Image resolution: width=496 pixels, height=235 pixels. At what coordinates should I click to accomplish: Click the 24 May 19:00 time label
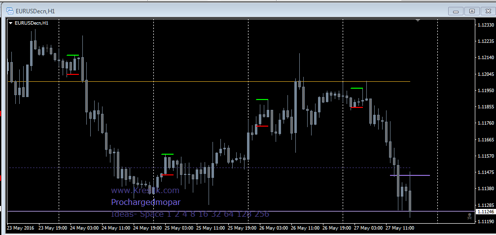click(147, 228)
